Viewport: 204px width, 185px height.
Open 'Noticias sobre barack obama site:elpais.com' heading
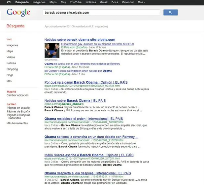pos(80,40)
